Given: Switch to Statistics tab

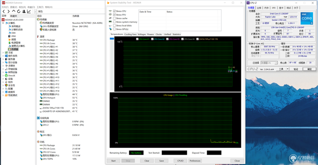Looking at the screenshot, I should click(176, 35).
